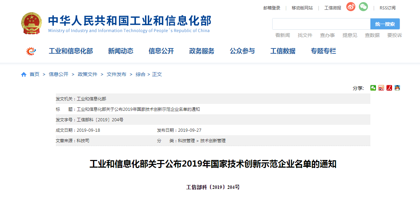420x199 pixels.
Task: Go to RSS订阅 subscription link
Action: (388, 8)
